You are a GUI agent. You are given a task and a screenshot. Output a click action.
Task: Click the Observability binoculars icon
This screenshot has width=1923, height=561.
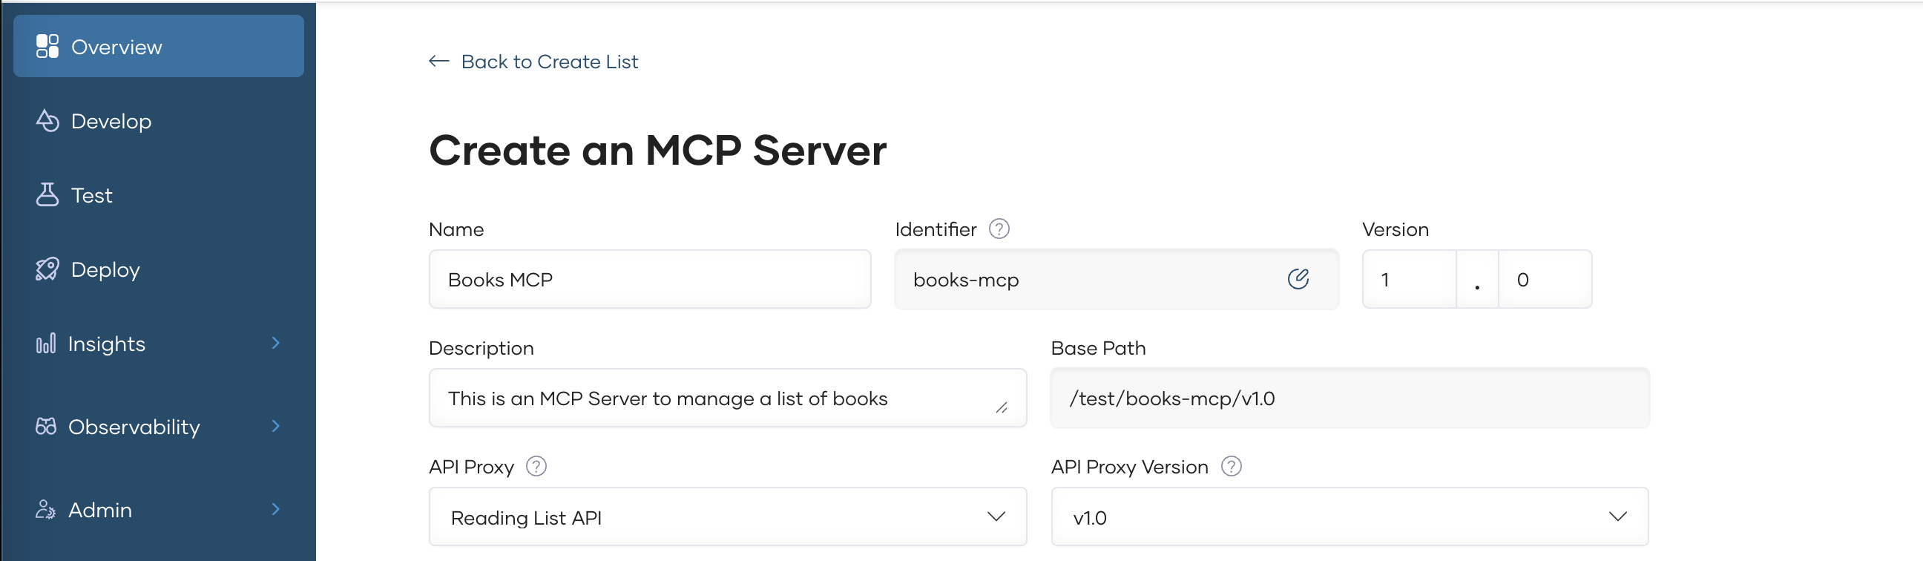click(45, 427)
